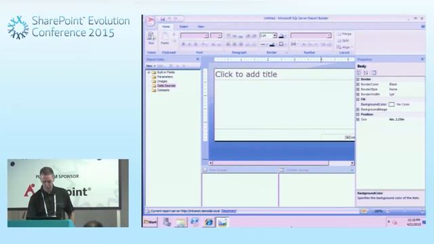Open Internet Explorer from the taskbar
The width and height of the screenshot is (434, 244).
[x=209, y=222]
